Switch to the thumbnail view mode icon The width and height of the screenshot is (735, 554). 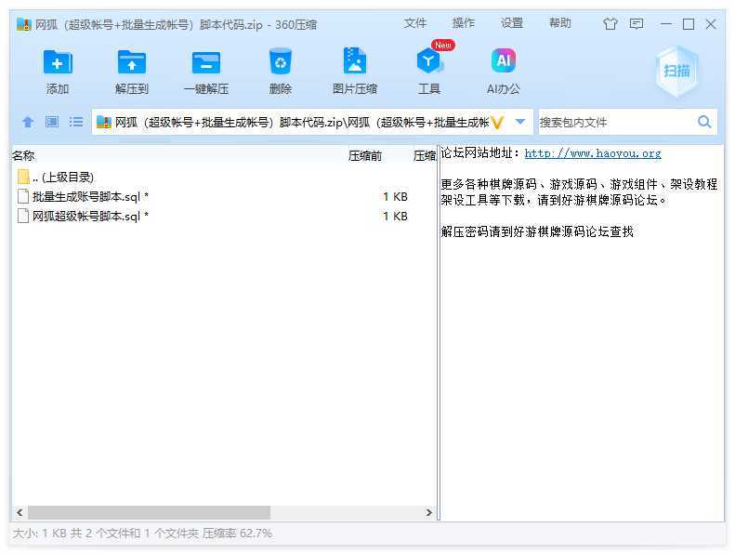click(52, 122)
